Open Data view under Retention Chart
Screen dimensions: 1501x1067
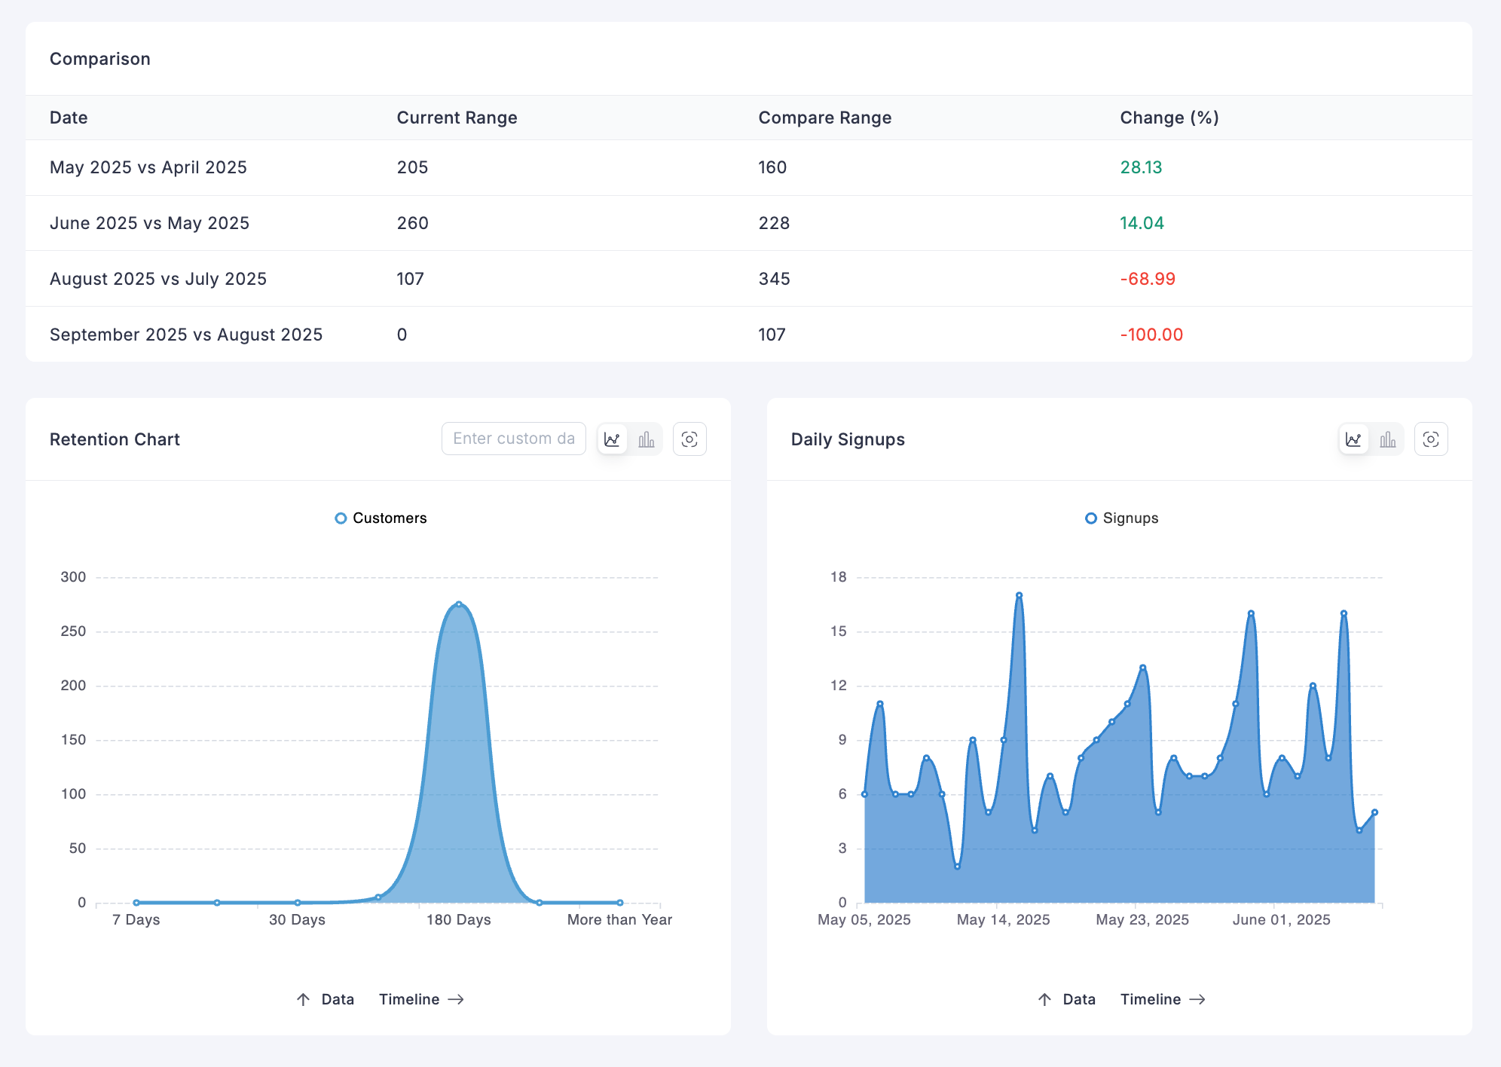[338, 999]
